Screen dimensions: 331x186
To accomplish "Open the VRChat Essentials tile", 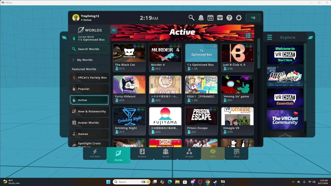I will pos(285,98).
